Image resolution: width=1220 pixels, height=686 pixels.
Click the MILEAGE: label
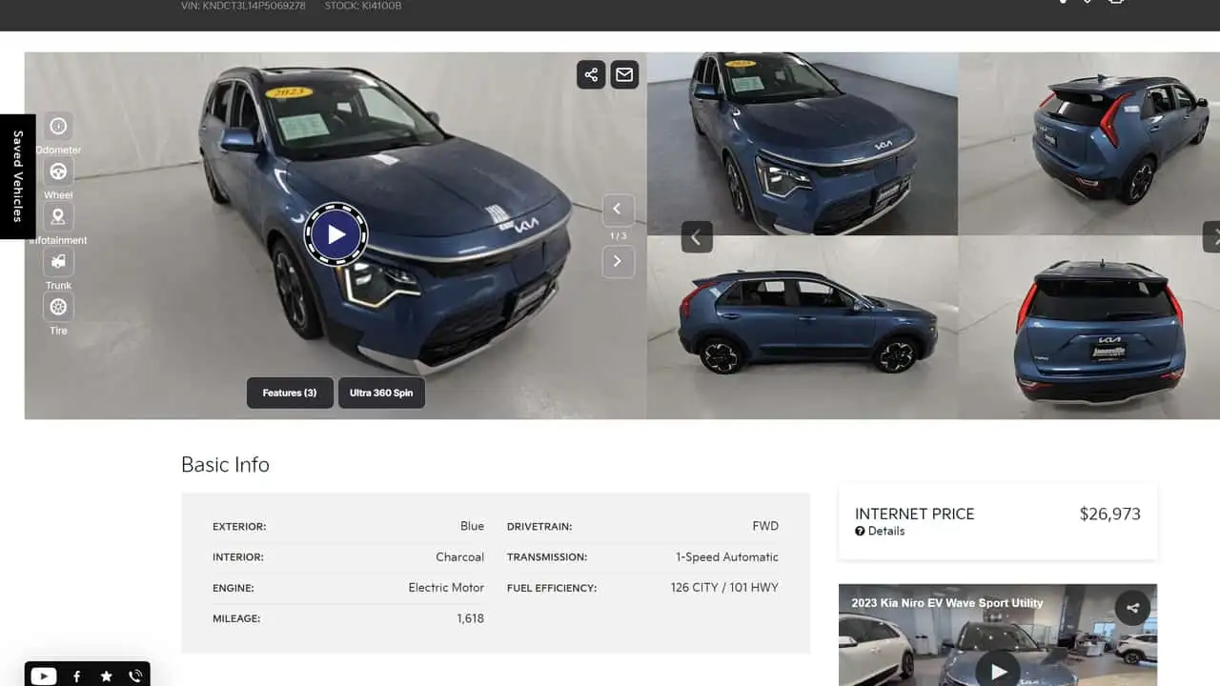pyautogui.click(x=236, y=619)
